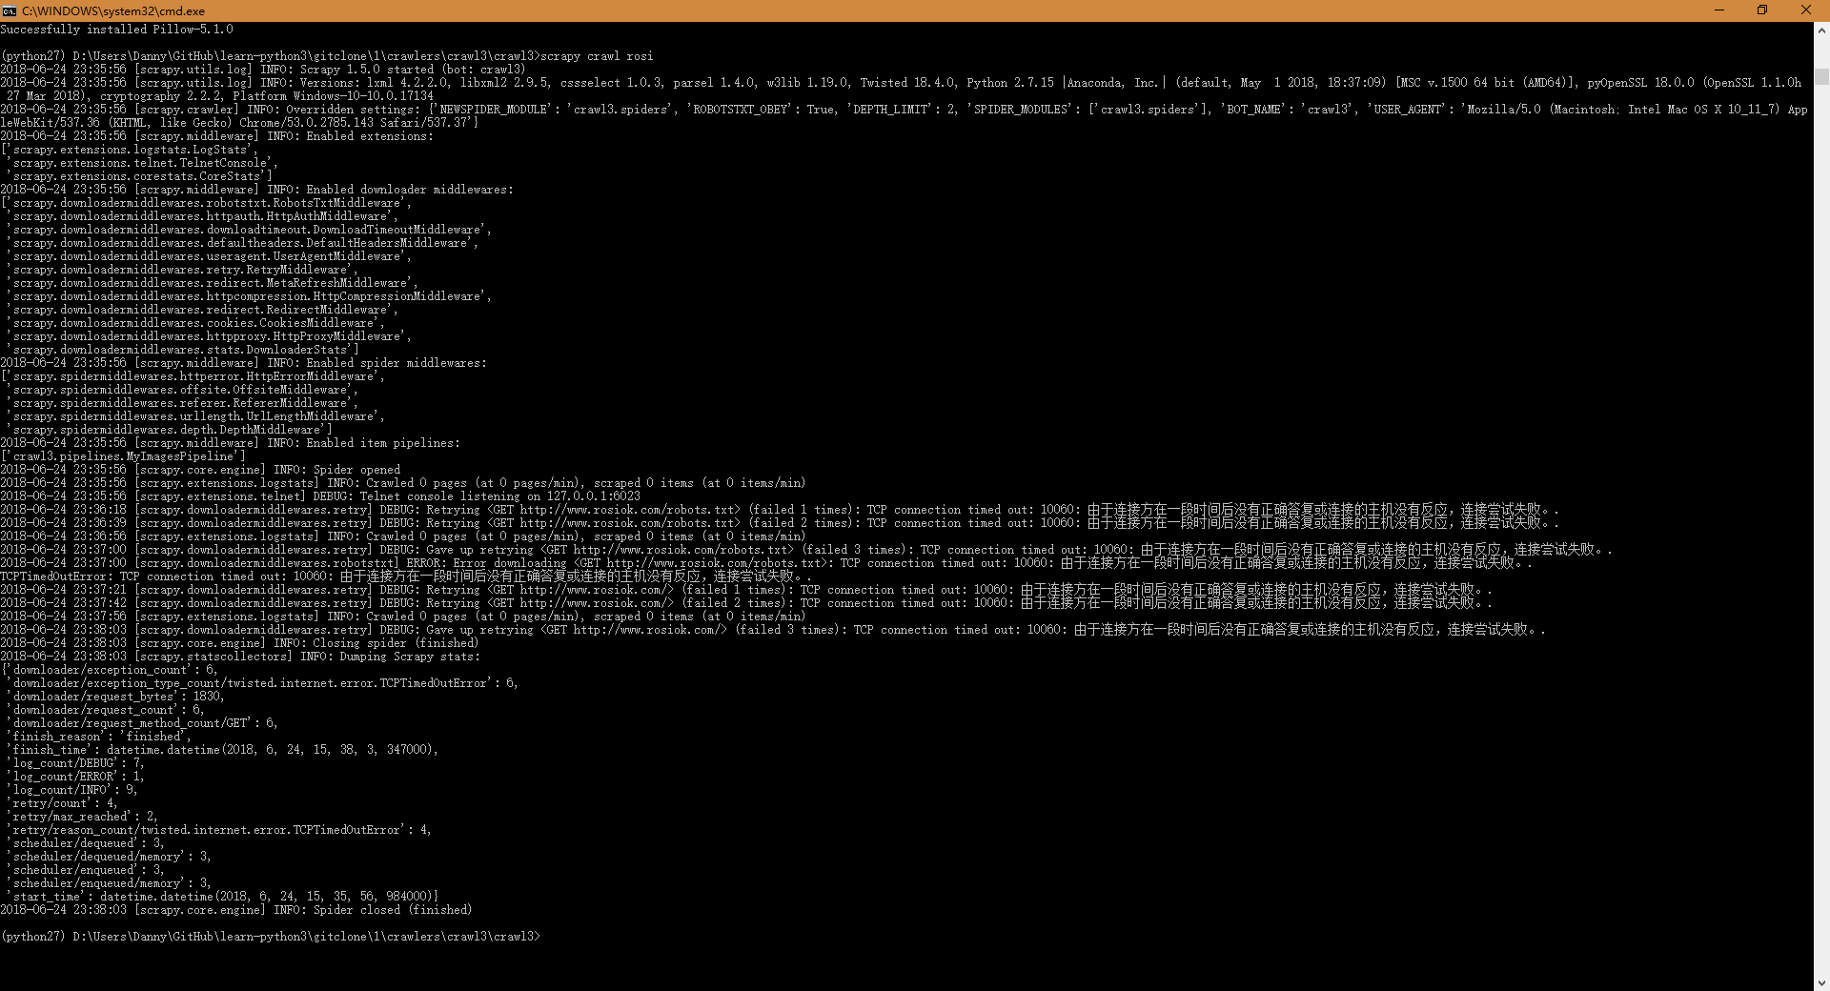Click the DepthMiddleware entry
Viewport: 1830px width, 991px height.
169,430
